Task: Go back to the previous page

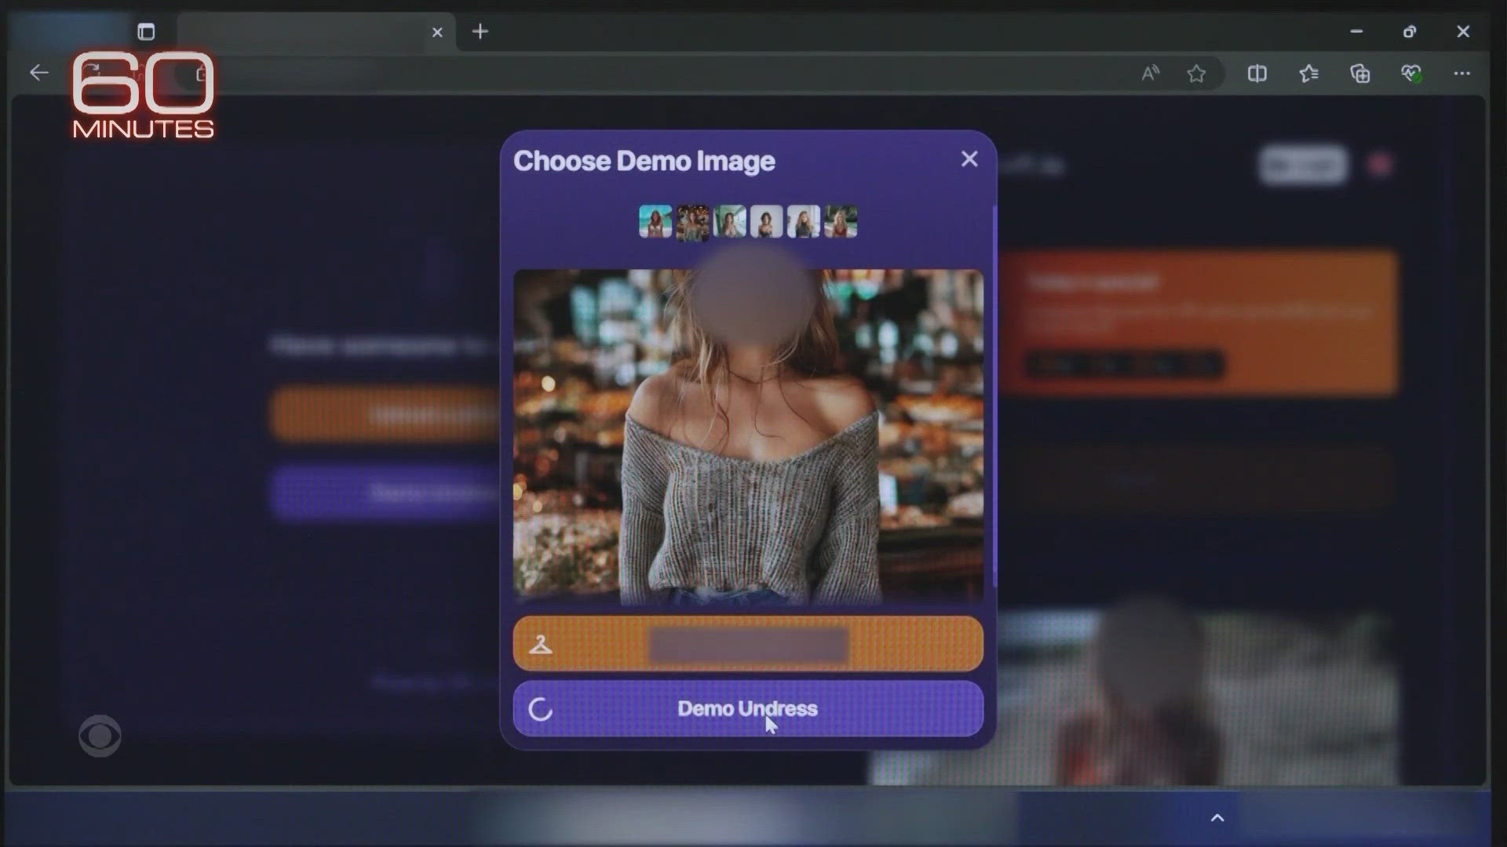Action: pos(38,73)
